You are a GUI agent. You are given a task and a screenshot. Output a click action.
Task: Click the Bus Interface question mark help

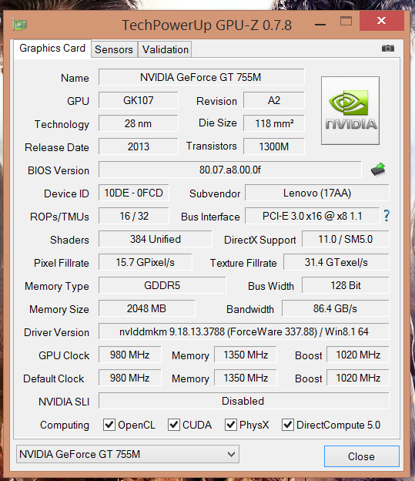click(387, 216)
